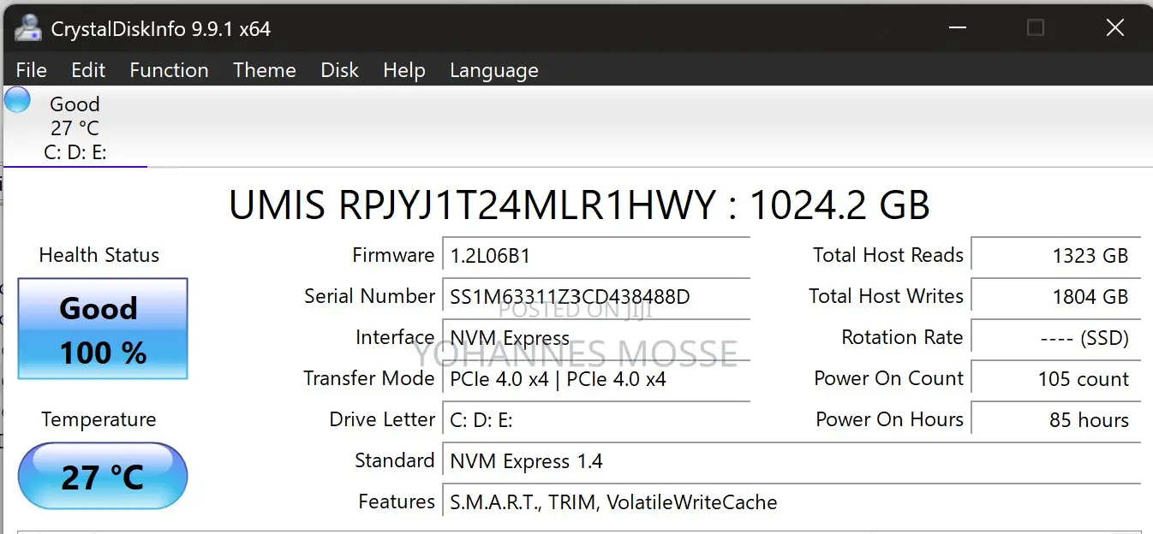Image resolution: width=1153 pixels, height=534 pixels.
Task: Click the Total Host Reads label
Action: tap(888, 255)
